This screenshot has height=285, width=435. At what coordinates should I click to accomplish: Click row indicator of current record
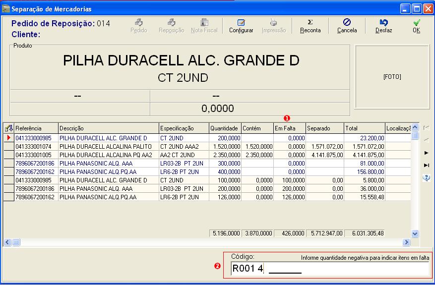click(x=9, y=138)
